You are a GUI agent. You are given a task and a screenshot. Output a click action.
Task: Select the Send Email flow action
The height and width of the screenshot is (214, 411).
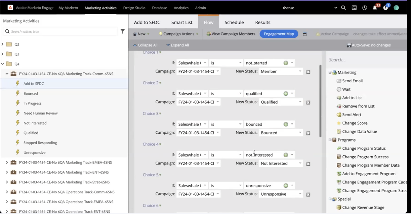[349, 81]
